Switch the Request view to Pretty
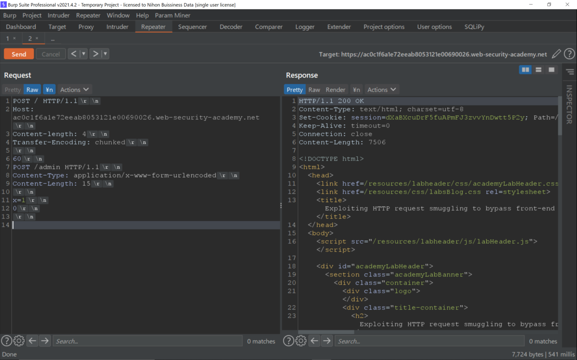This screenshot has width=577, height=360. pos(13,90)
